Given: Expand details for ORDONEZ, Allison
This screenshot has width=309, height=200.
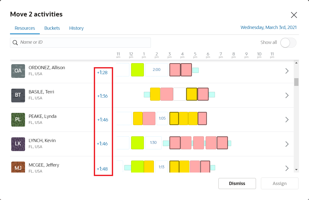Looking at the screenshot, I should (287, 71).
